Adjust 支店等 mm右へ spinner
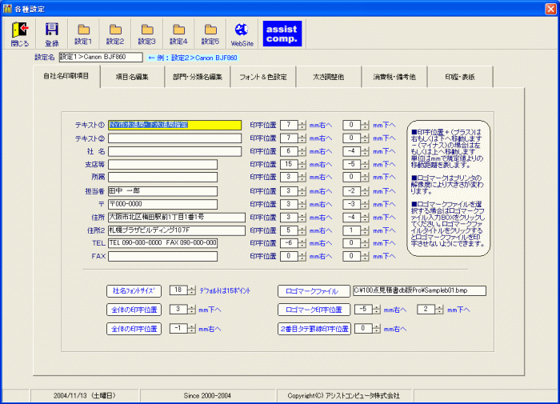The height and width of the screenshot is (404, 560). tap(302, 164)
